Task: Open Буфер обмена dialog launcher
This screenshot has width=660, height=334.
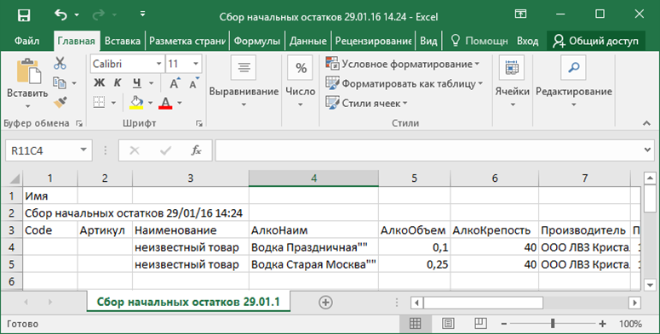Action: coord(79,123)
